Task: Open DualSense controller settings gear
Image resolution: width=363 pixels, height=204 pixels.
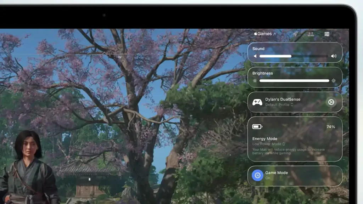Action: 331,102
